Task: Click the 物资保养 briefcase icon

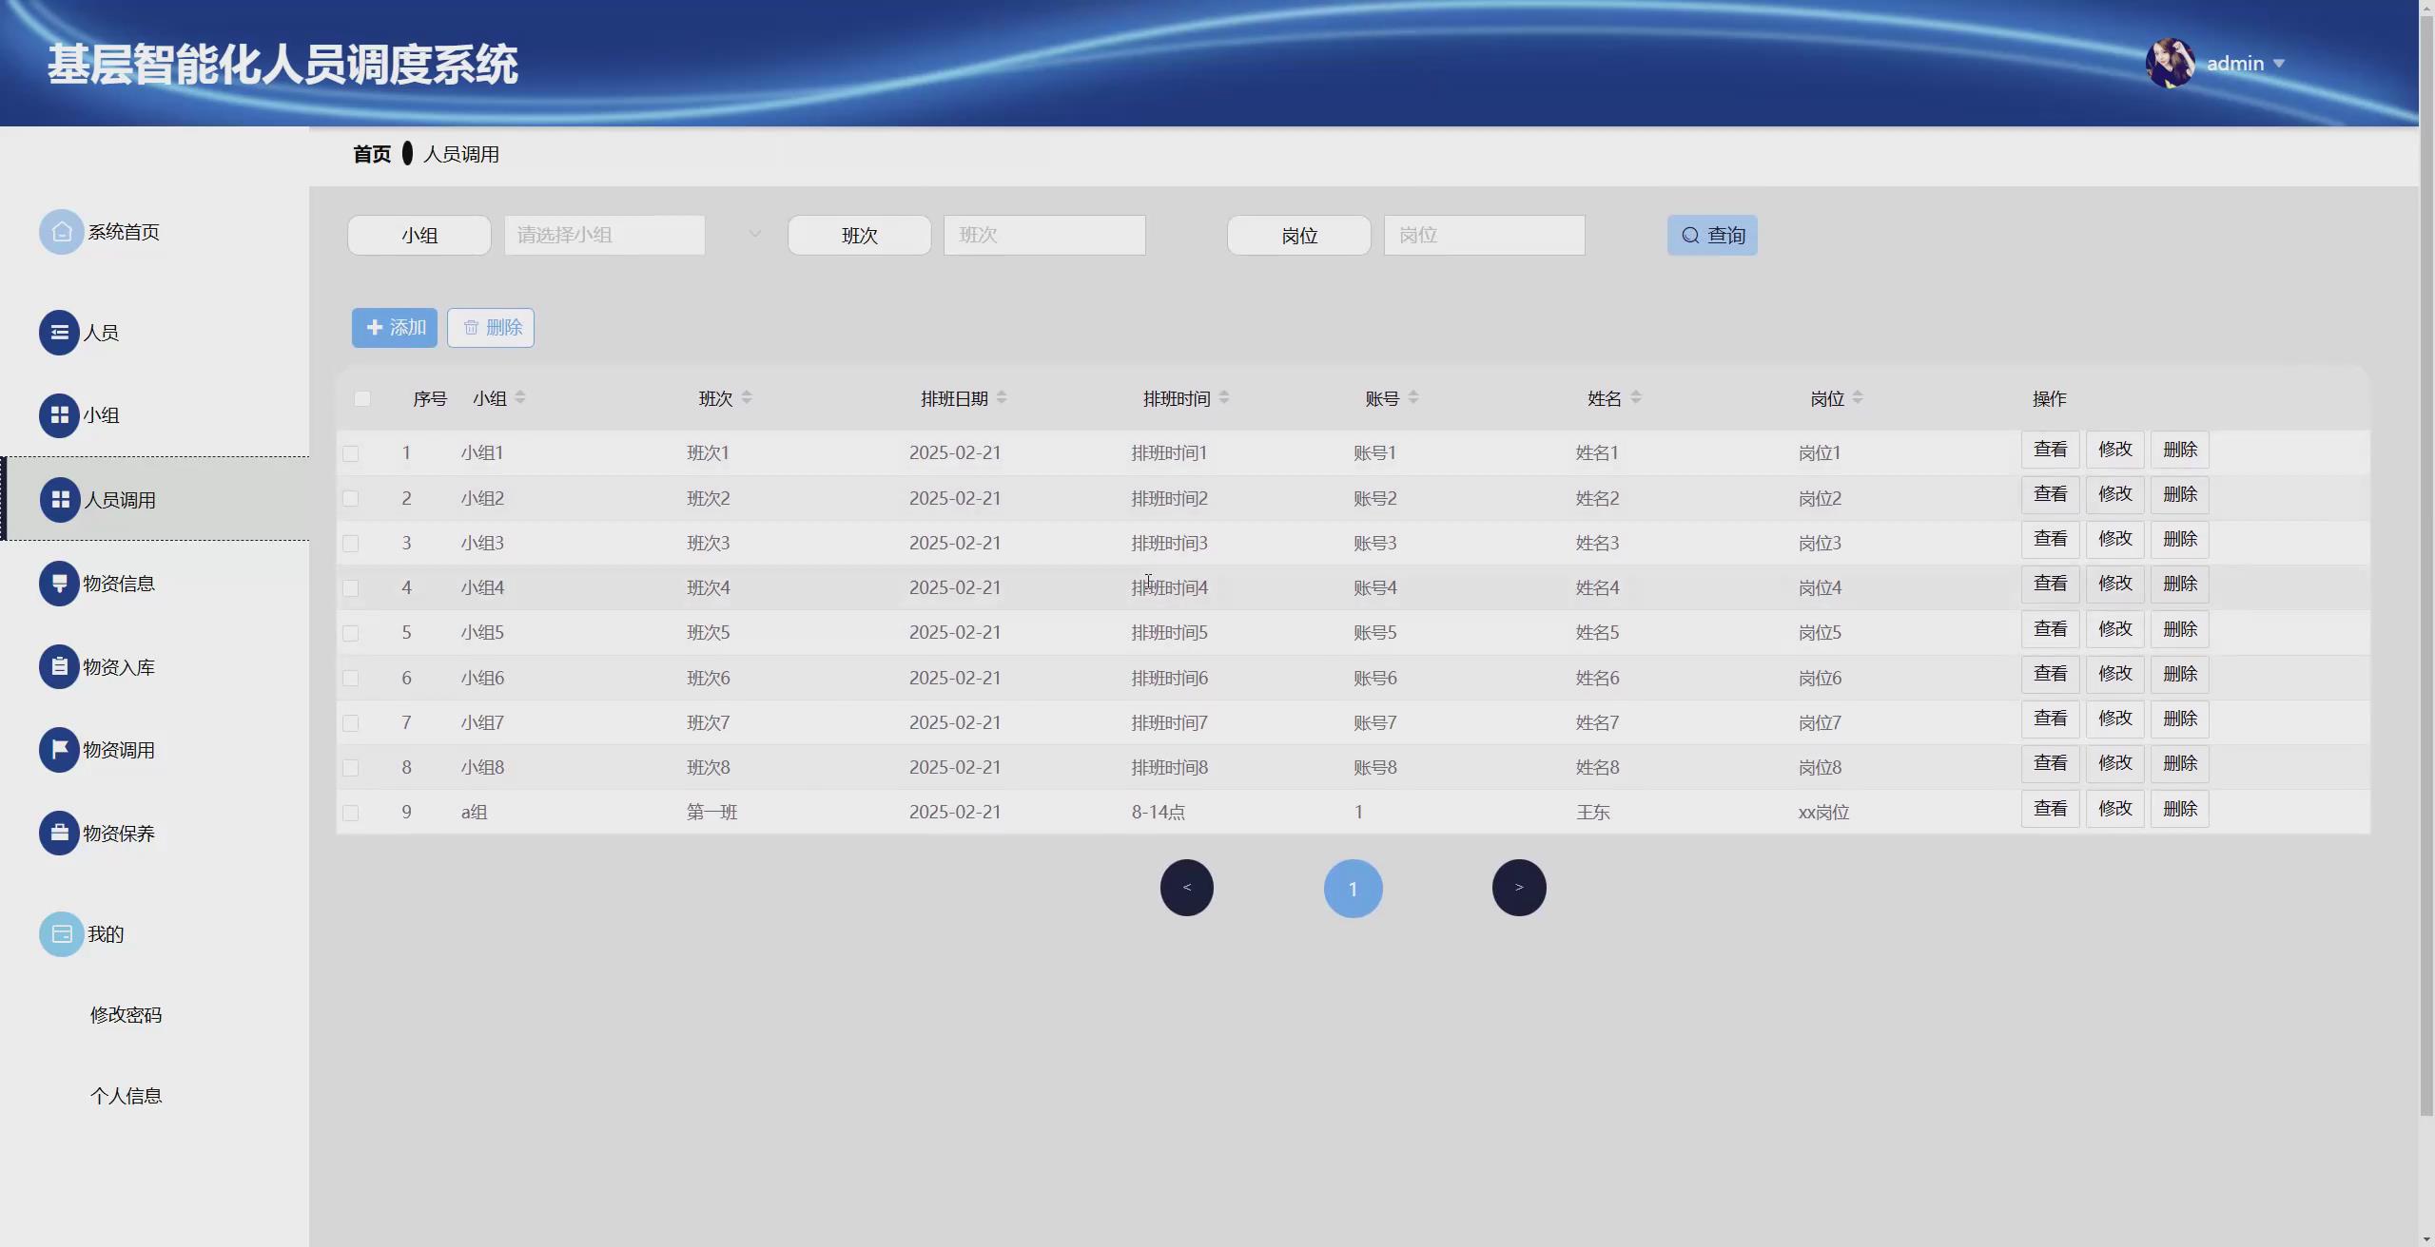Action: coord(59,834)
